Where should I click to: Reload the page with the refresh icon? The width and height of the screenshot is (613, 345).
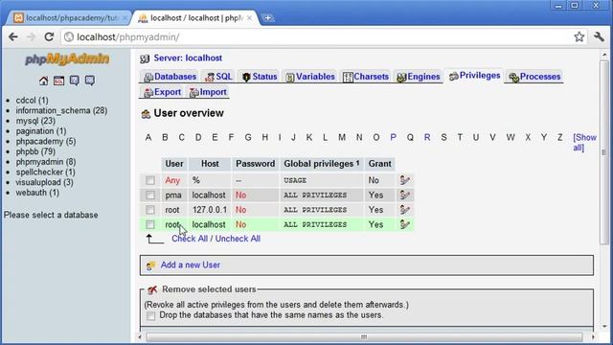pyautogui.click(x=49, y=36)
